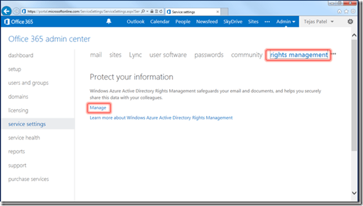363x206 pixels.
Task: Open a new browser tab
Action: tap(224, 12)
